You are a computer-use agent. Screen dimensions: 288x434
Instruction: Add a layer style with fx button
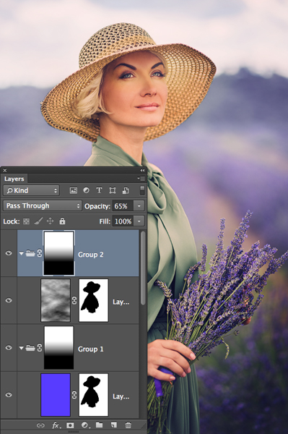pos(56,425)
